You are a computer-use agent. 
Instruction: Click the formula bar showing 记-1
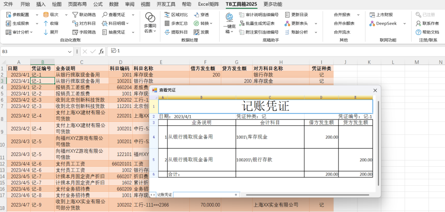[276, 51]
